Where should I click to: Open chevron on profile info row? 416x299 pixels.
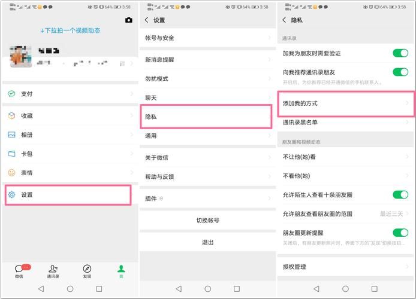point(132,63)
